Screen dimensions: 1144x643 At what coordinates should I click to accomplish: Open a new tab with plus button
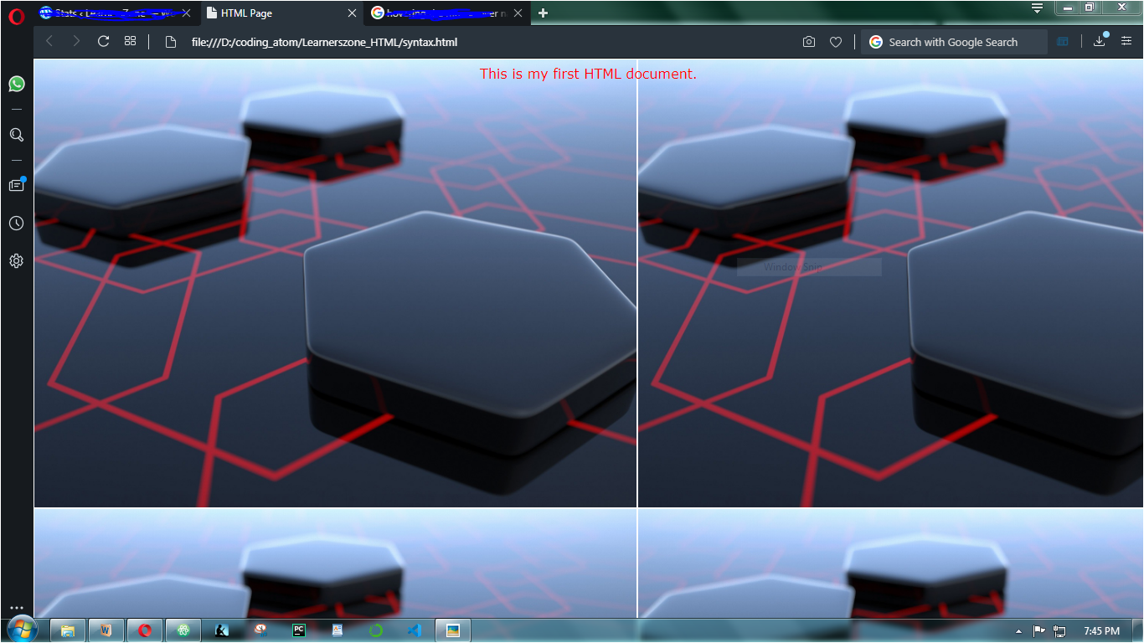click(544, 13)
